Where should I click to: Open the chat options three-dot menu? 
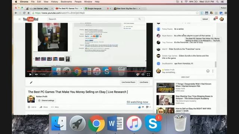click(x=213, y=71)
